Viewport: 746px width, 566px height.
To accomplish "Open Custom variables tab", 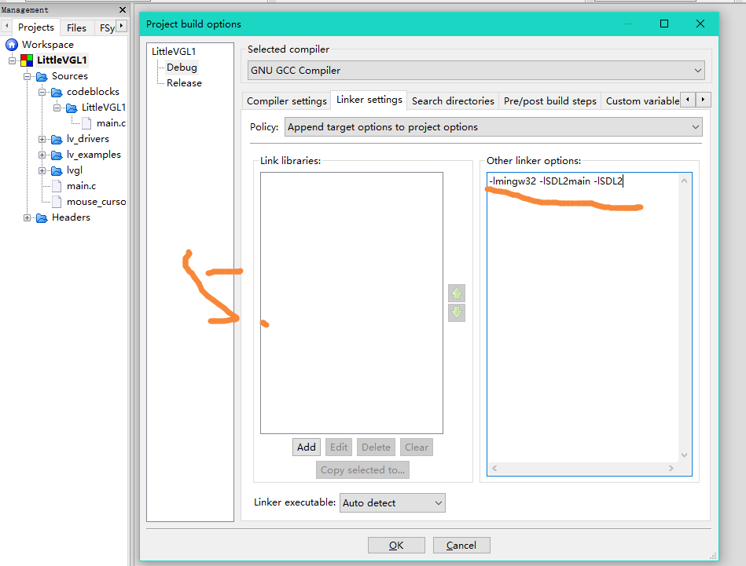I will point(642,100).
